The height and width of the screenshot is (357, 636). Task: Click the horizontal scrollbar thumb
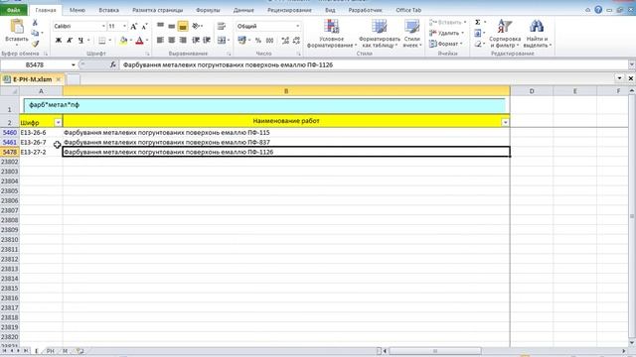point(435,351)
